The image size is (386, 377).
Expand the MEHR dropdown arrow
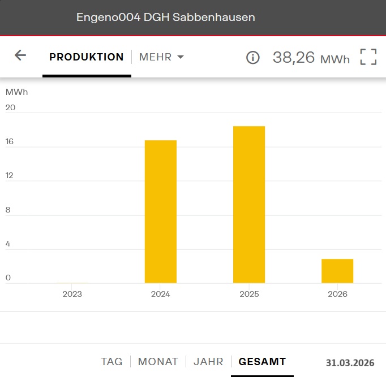coord(181,57)
